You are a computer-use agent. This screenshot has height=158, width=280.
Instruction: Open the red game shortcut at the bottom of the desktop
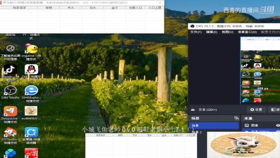pos(31,153)
